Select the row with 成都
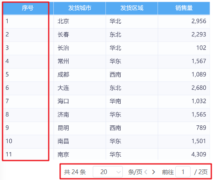This screenshot has width=213, height=180. tap(106, 75)
